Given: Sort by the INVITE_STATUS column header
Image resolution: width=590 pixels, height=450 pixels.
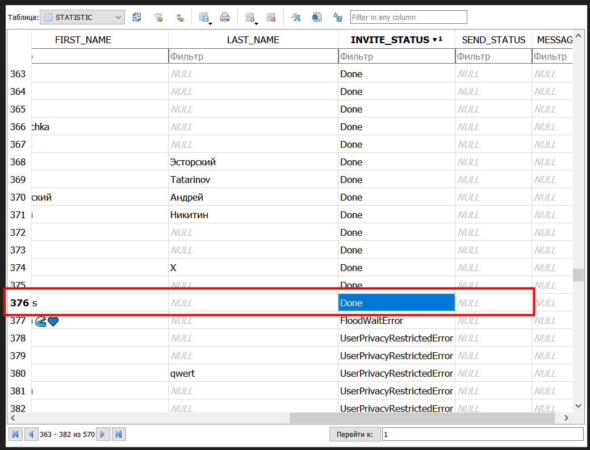Looking at the screenshot, I should click(x=390, y=40).
